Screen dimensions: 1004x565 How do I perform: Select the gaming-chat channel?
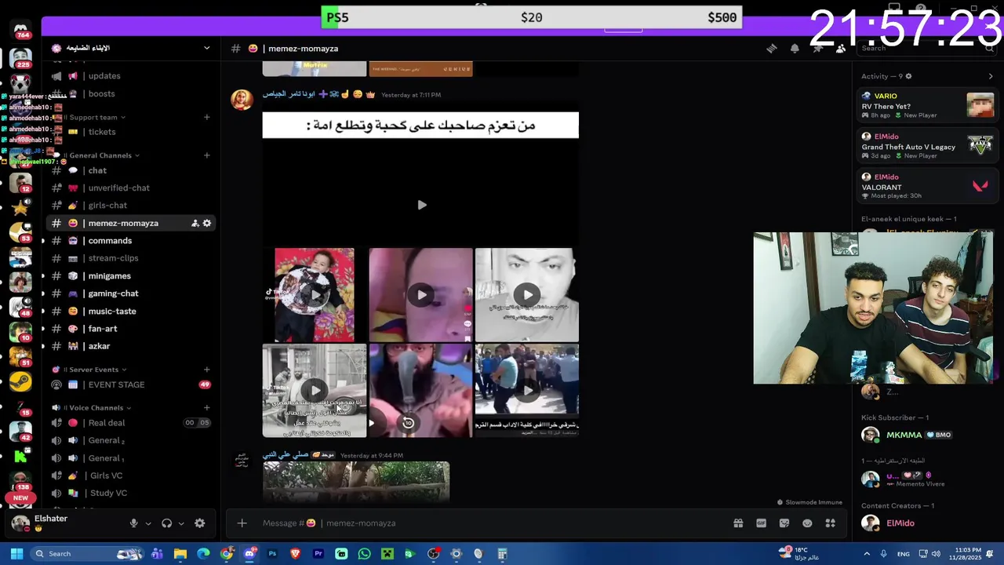point(131,293)
